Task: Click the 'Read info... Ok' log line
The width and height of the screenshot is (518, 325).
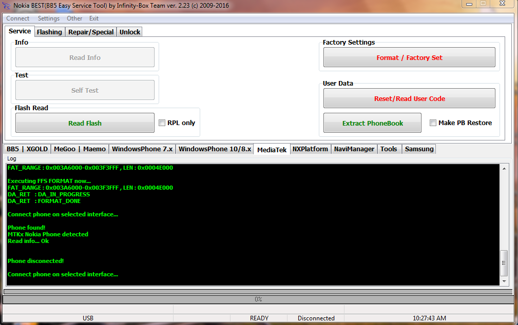Action: click(28, 241)
